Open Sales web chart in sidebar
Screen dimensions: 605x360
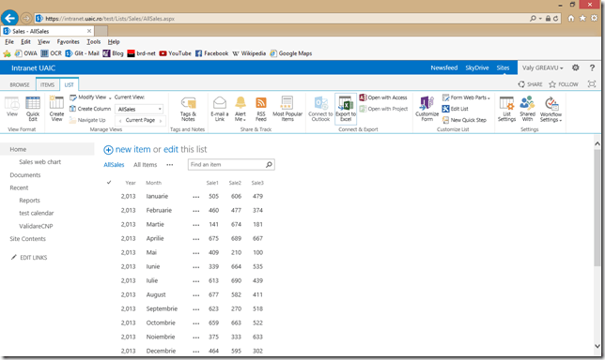click(x=40, y=162)
